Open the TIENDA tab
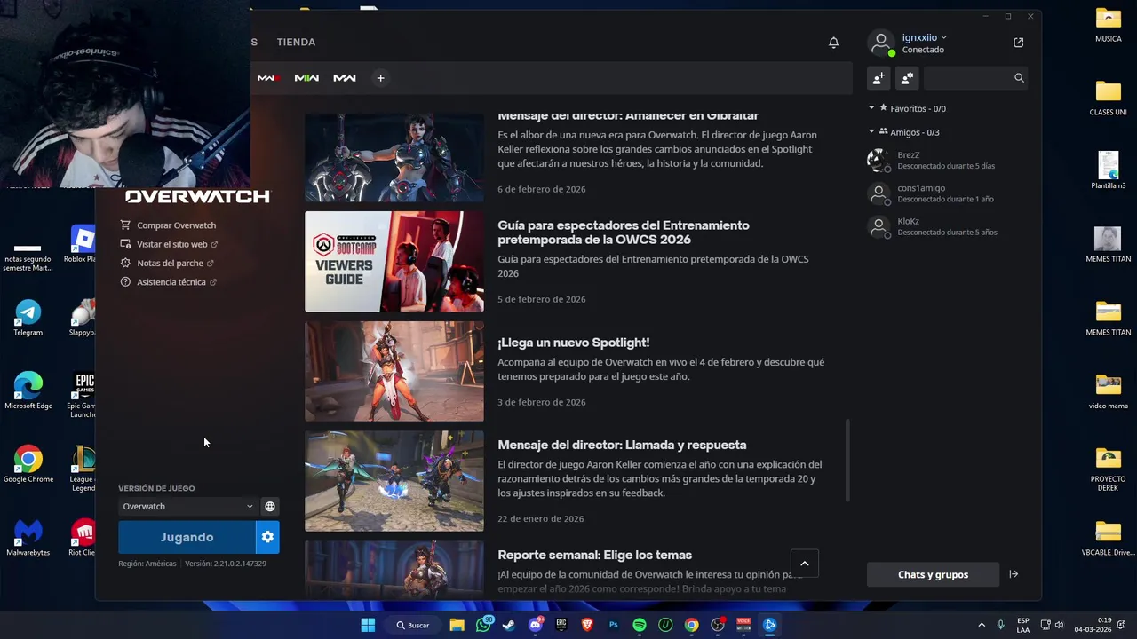 tap(296, 43)
